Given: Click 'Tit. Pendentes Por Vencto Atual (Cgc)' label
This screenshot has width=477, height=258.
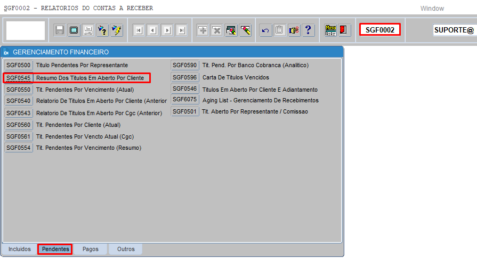Looking at the screenshot, I should pos(85,136).
